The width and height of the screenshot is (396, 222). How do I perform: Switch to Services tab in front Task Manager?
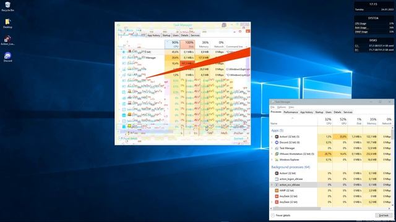tap(348, 112)
